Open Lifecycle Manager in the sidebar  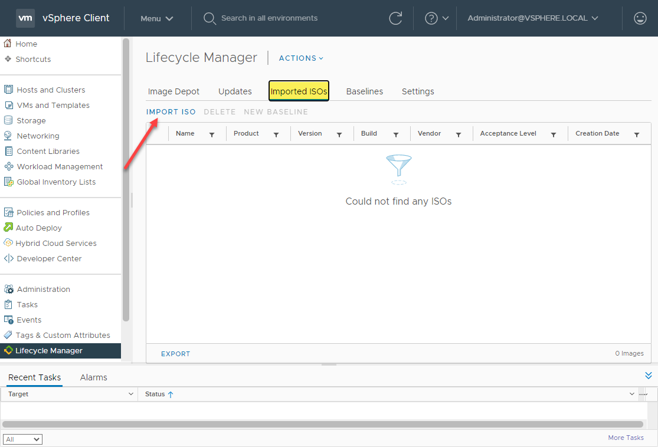pos(60,350)
